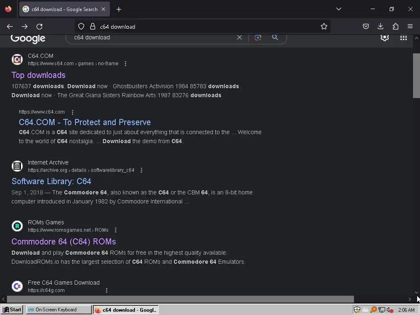Click the volume speaker tray icon
Viewport: 420px width, 315px height.
390,310
